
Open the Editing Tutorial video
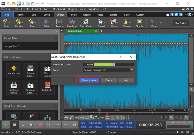pos(31,70)
